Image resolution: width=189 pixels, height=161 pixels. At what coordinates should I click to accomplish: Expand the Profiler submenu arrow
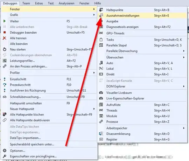point(94,72)
